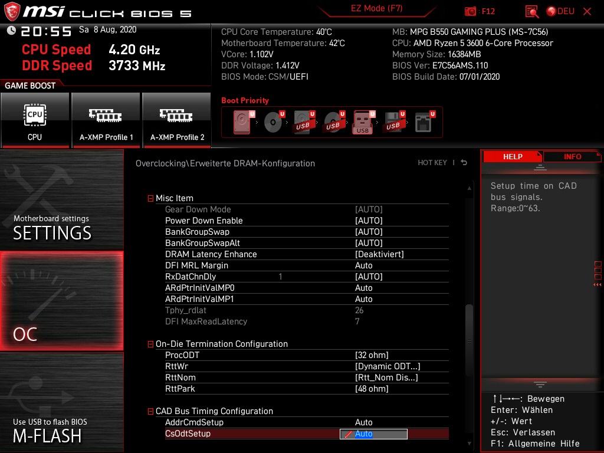Click the MSI dragon logo
The width and height of the screenshot is (604, 453).
12,11
